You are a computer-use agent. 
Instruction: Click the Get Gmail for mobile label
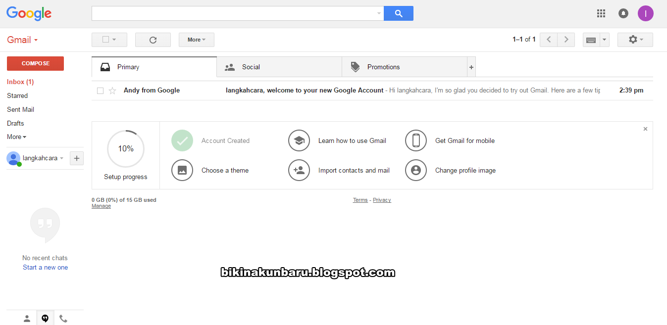tap(465, 140)
